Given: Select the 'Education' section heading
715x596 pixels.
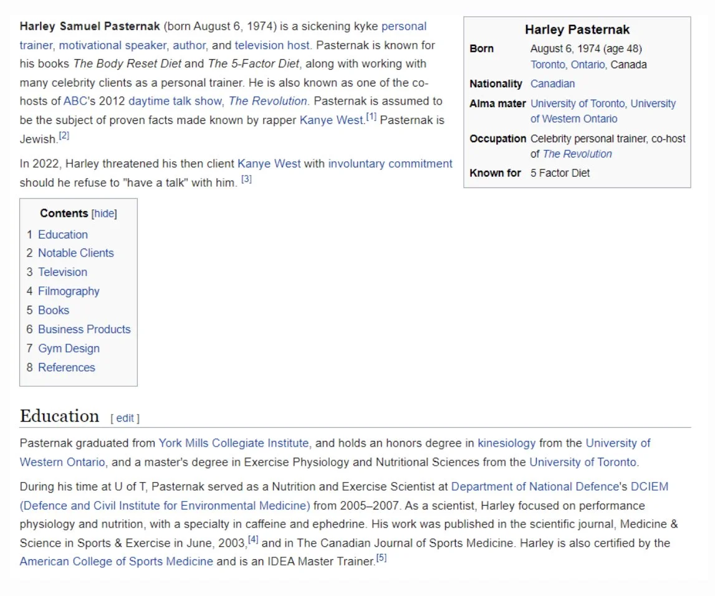Looking at the screenshot, I should [59, 416].
